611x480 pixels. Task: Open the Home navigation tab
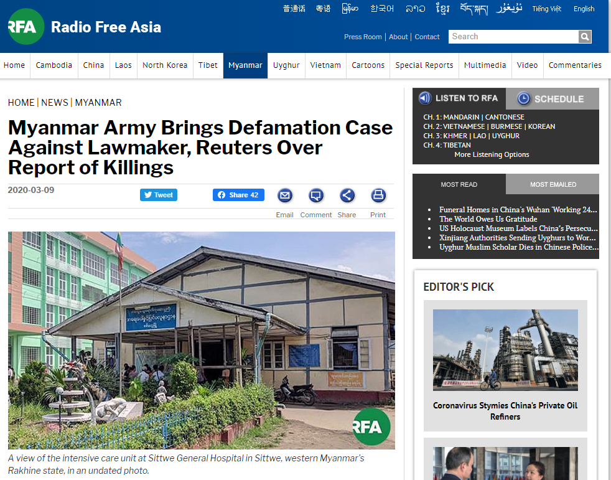click(14, 65)
